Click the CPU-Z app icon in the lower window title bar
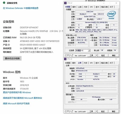The width and height of the screenshot is (121, 114). click(65, 59)
